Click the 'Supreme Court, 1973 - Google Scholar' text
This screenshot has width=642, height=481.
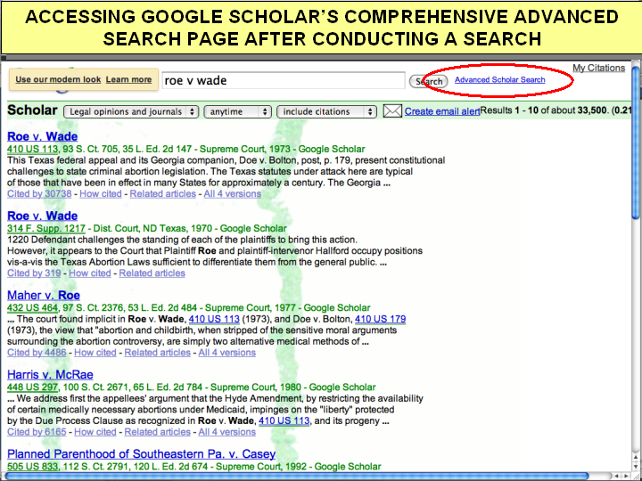pyautogui.click(x=282, y=150)
